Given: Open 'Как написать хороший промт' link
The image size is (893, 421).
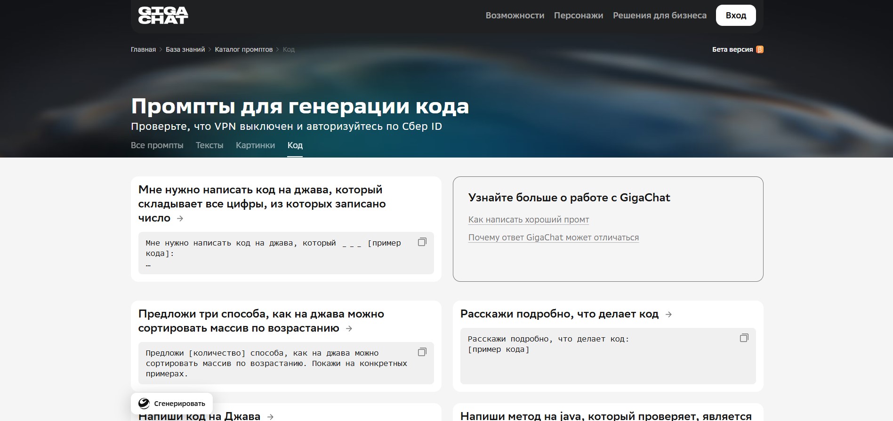Looking at the screenshot, I should 529,220.
